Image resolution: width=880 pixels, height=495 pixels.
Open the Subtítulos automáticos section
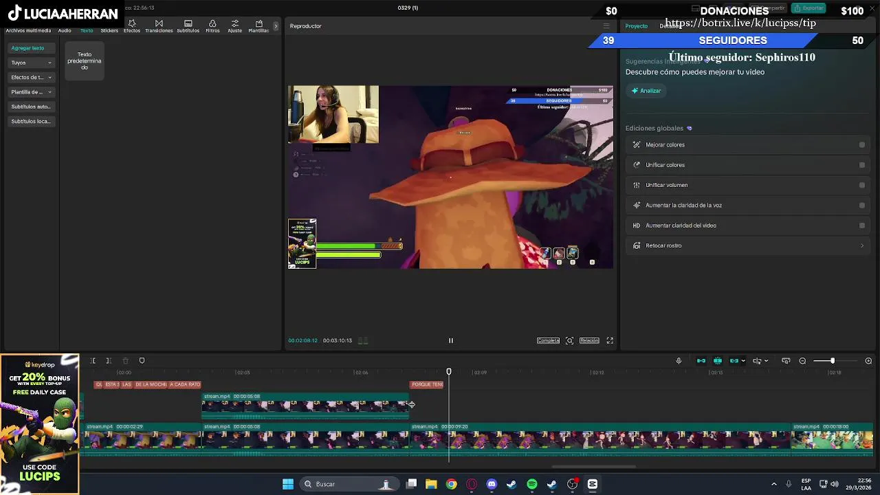pos(31,107)
